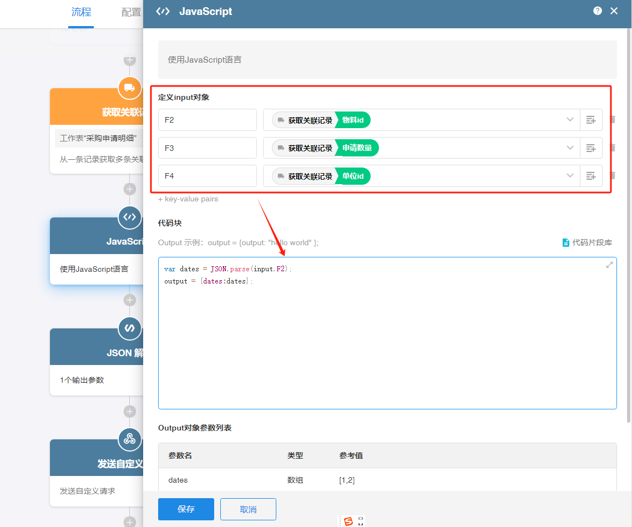Add node below JSON 解析 node
This screenshot has width=632, height=527.
pyautogui.click(x=129, y=412)
